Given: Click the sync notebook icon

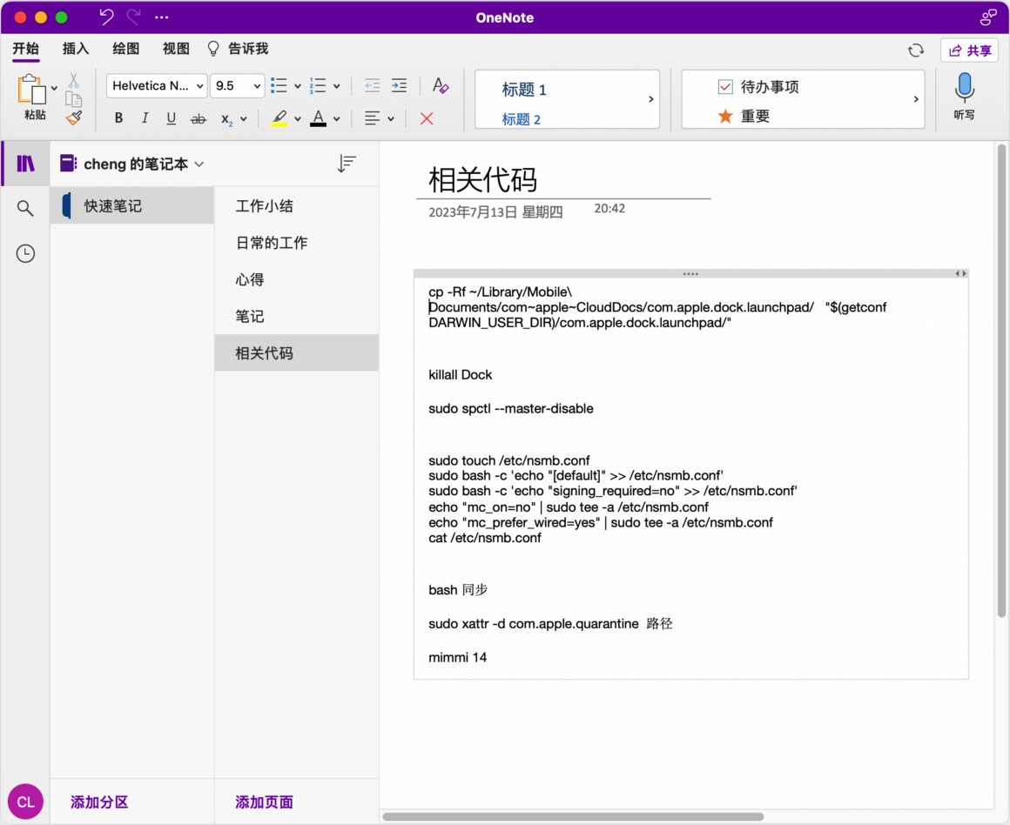Looking at the screenshot, I should [916, 50].
